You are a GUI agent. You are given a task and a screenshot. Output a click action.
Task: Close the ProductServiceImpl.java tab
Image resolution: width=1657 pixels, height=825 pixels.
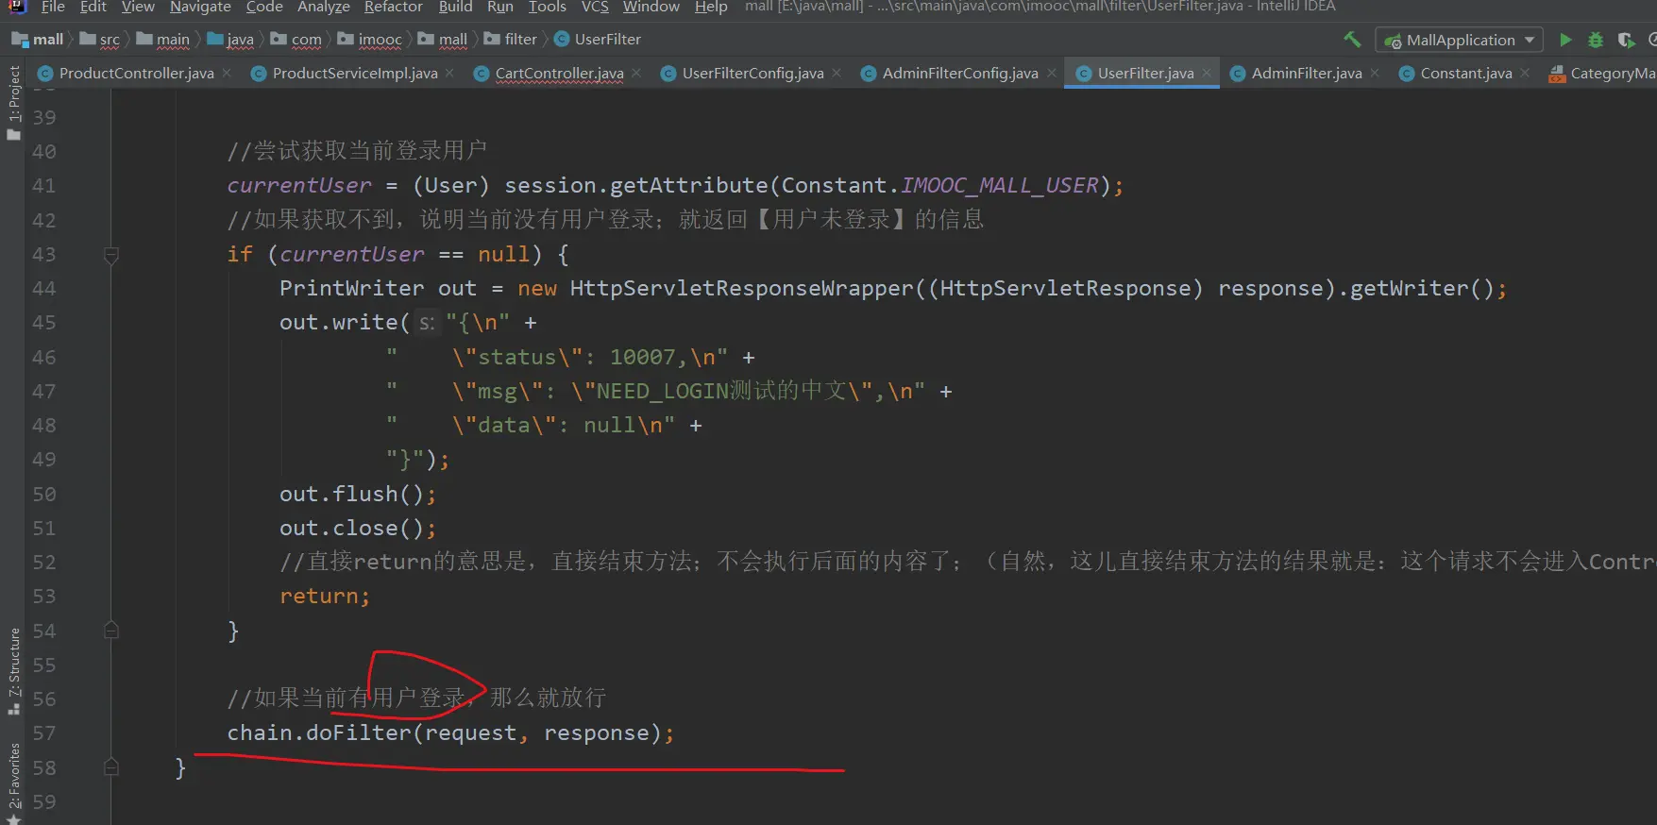[x=449, y=73]
